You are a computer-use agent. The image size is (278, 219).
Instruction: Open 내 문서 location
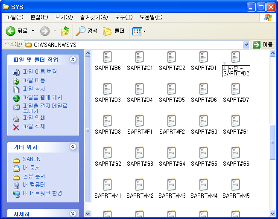[31, 167]
